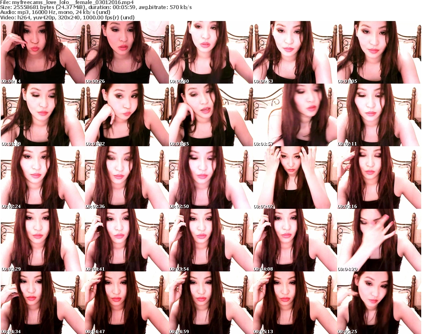This screenshot has height=334, width=422.
Task: Select the frame at 00:00:26
Action: pyautogui.click(x=127, y=53)
